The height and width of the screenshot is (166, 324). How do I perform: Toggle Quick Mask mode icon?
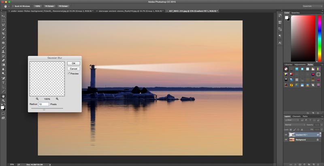tap(3, 113)
